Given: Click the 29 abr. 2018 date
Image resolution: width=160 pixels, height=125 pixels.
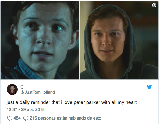Looking at the screenshot, I should 33,109.
